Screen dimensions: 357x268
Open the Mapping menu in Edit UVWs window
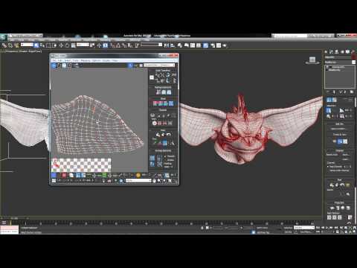pyautogui.click(x=86, y=60)
